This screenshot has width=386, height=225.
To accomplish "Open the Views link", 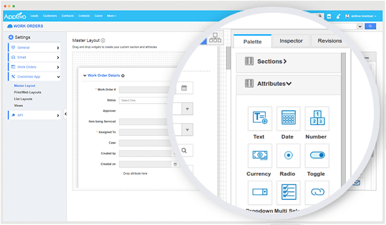I will (x=18, y=106).
